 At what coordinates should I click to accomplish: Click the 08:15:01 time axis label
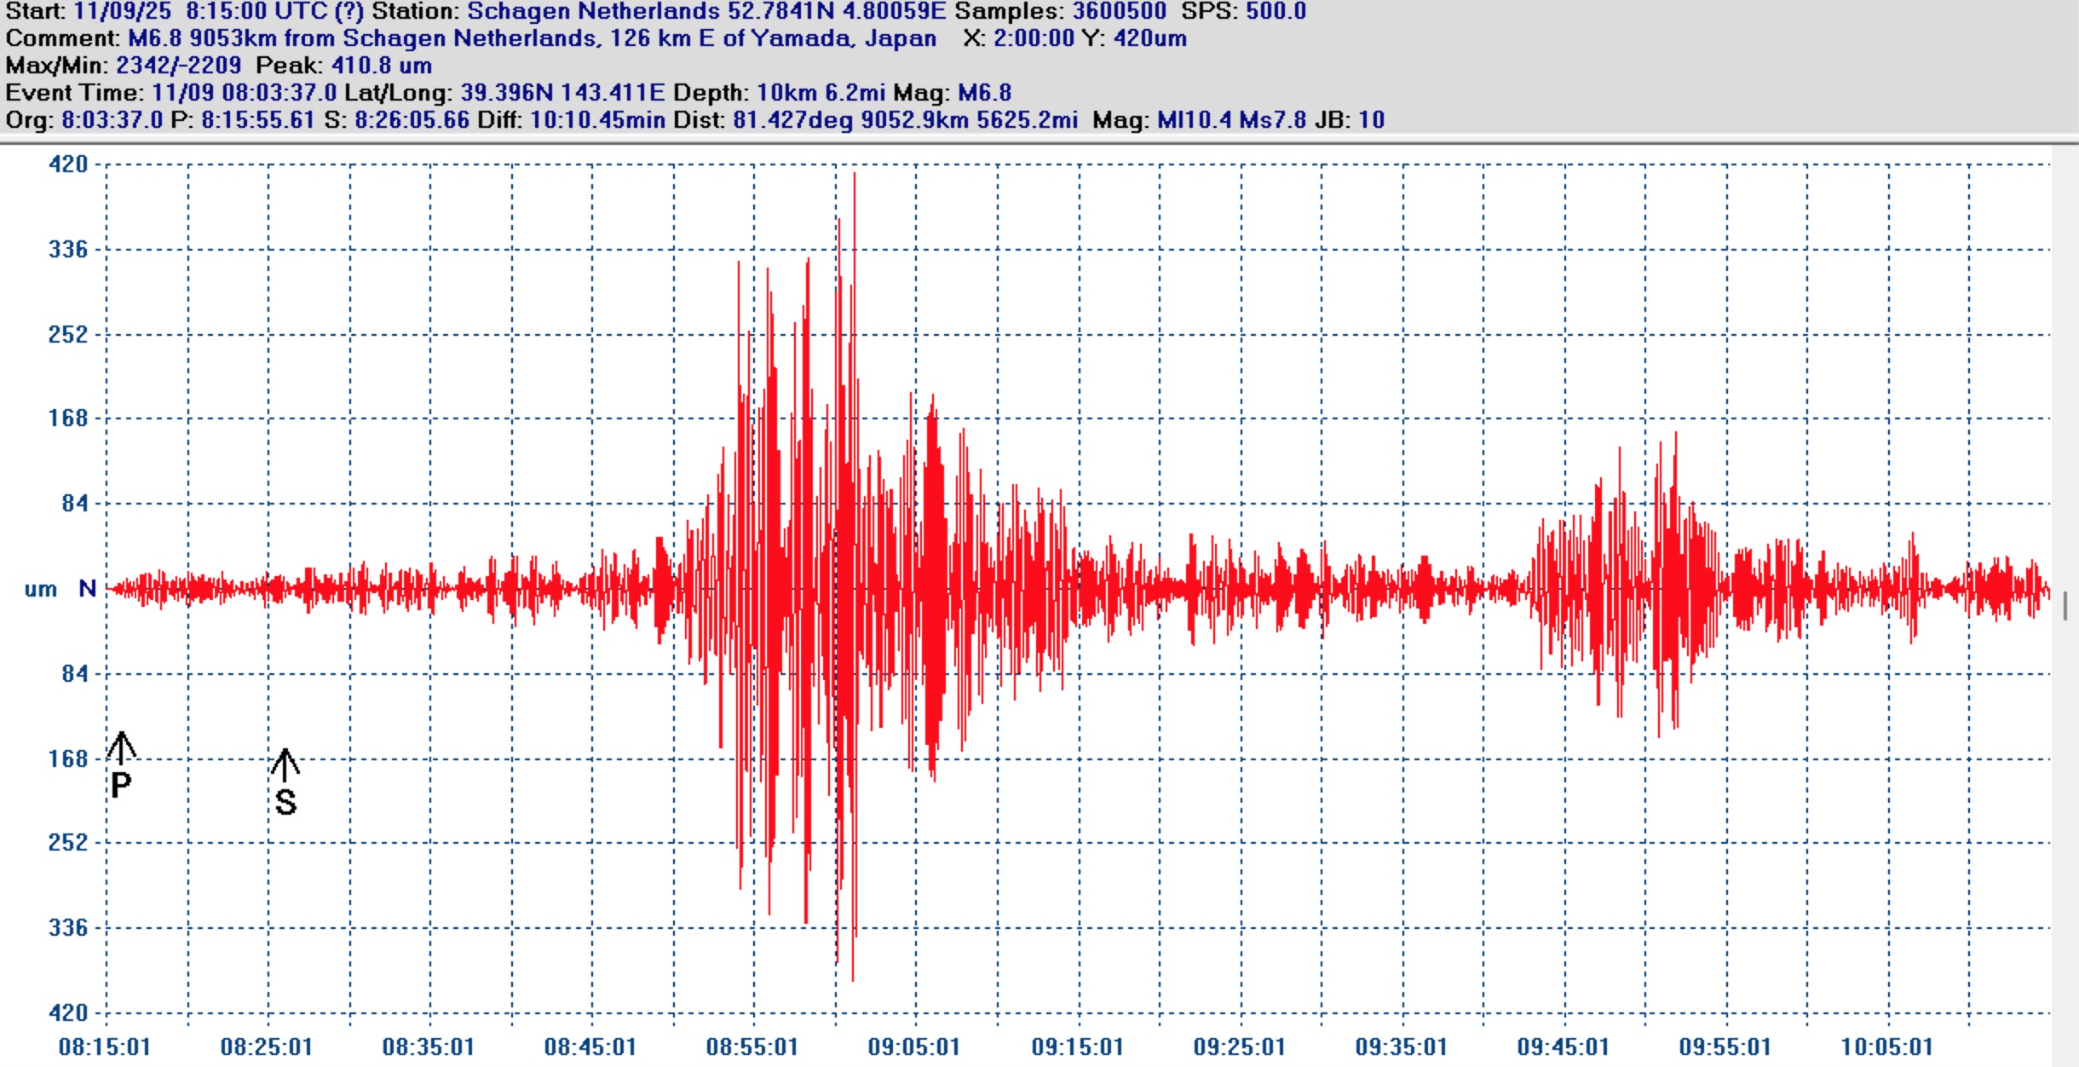[x=104, y=1047]
